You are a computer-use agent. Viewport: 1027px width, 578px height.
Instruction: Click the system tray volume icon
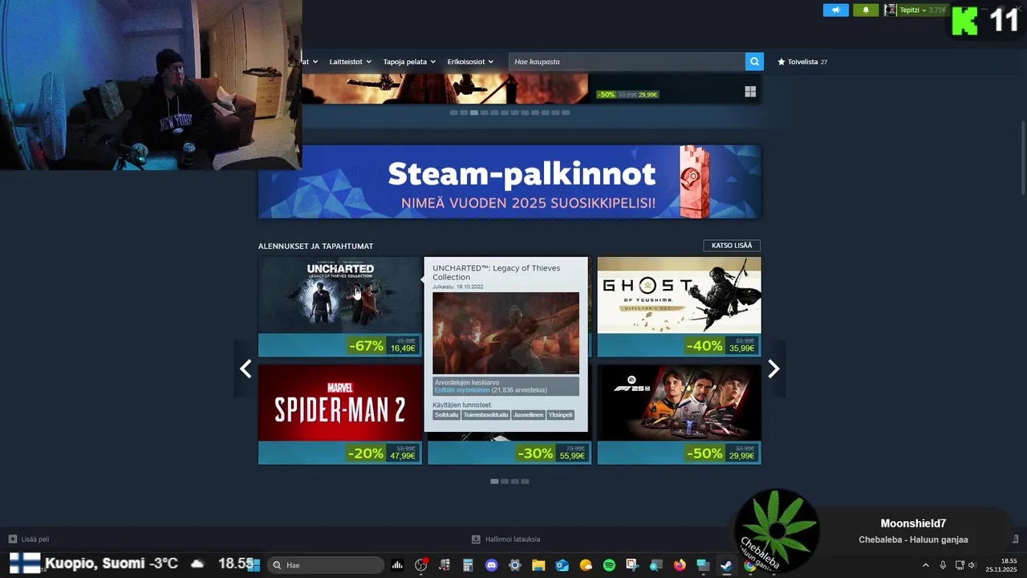(972, 565)
